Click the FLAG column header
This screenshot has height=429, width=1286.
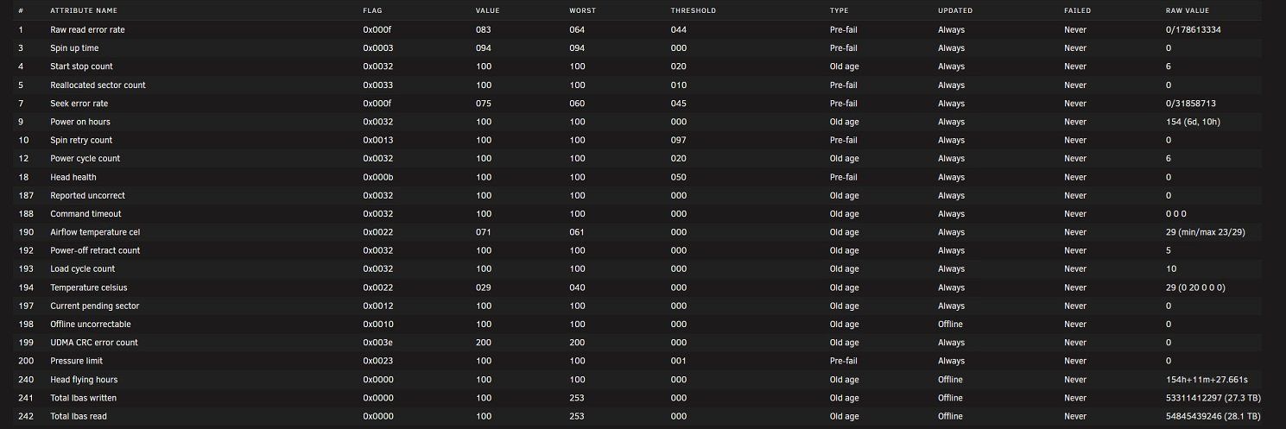pos(371,10)
